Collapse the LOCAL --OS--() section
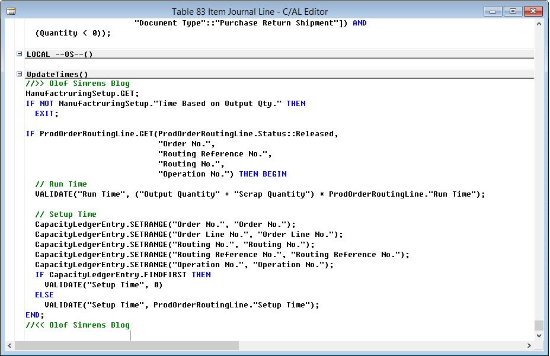This screenshot has height=356, width=550. point(18,54)
